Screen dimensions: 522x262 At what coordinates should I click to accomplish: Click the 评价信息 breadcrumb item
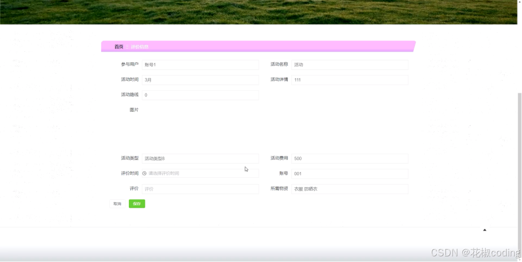tap(140, 47)
